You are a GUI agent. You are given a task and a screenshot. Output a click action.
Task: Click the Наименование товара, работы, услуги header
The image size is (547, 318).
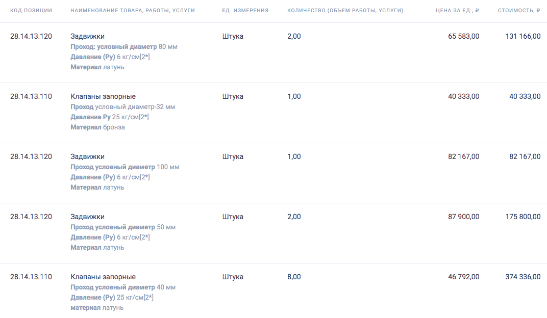[133, 11]
